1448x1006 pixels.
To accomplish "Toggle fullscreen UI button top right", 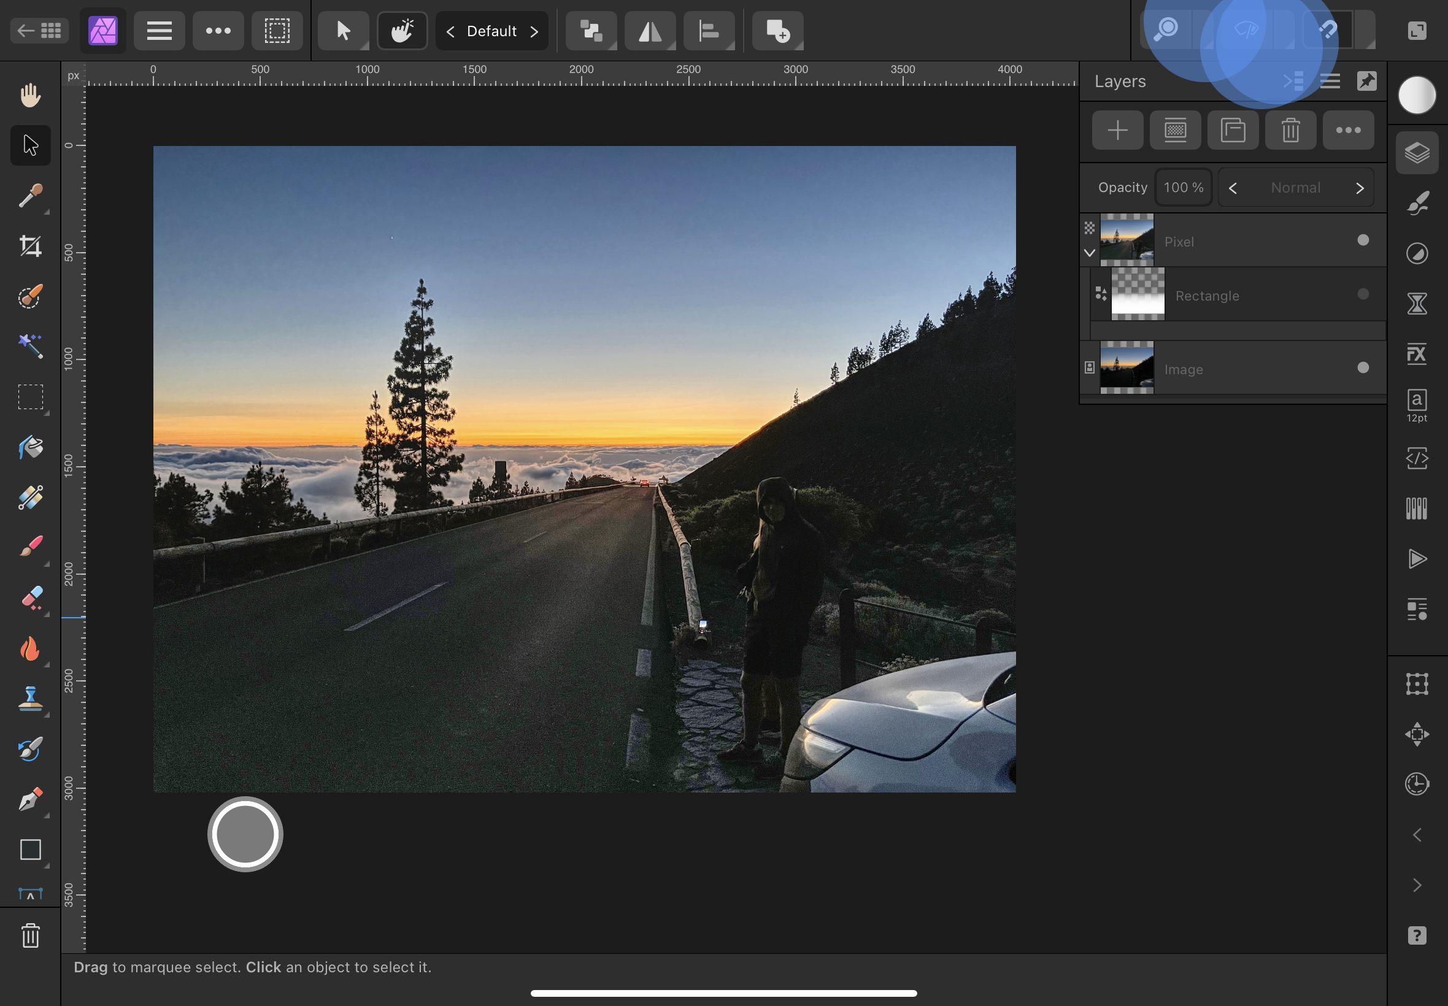I will pos(1417,30).
